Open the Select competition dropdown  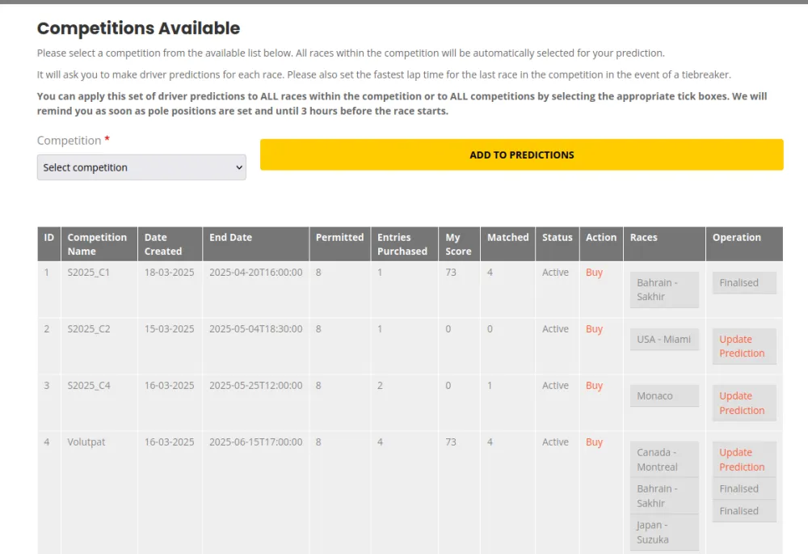click(x=141, y=167)
